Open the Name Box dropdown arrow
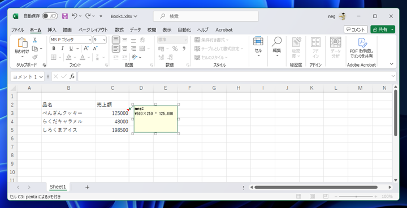 click(41, 77)
